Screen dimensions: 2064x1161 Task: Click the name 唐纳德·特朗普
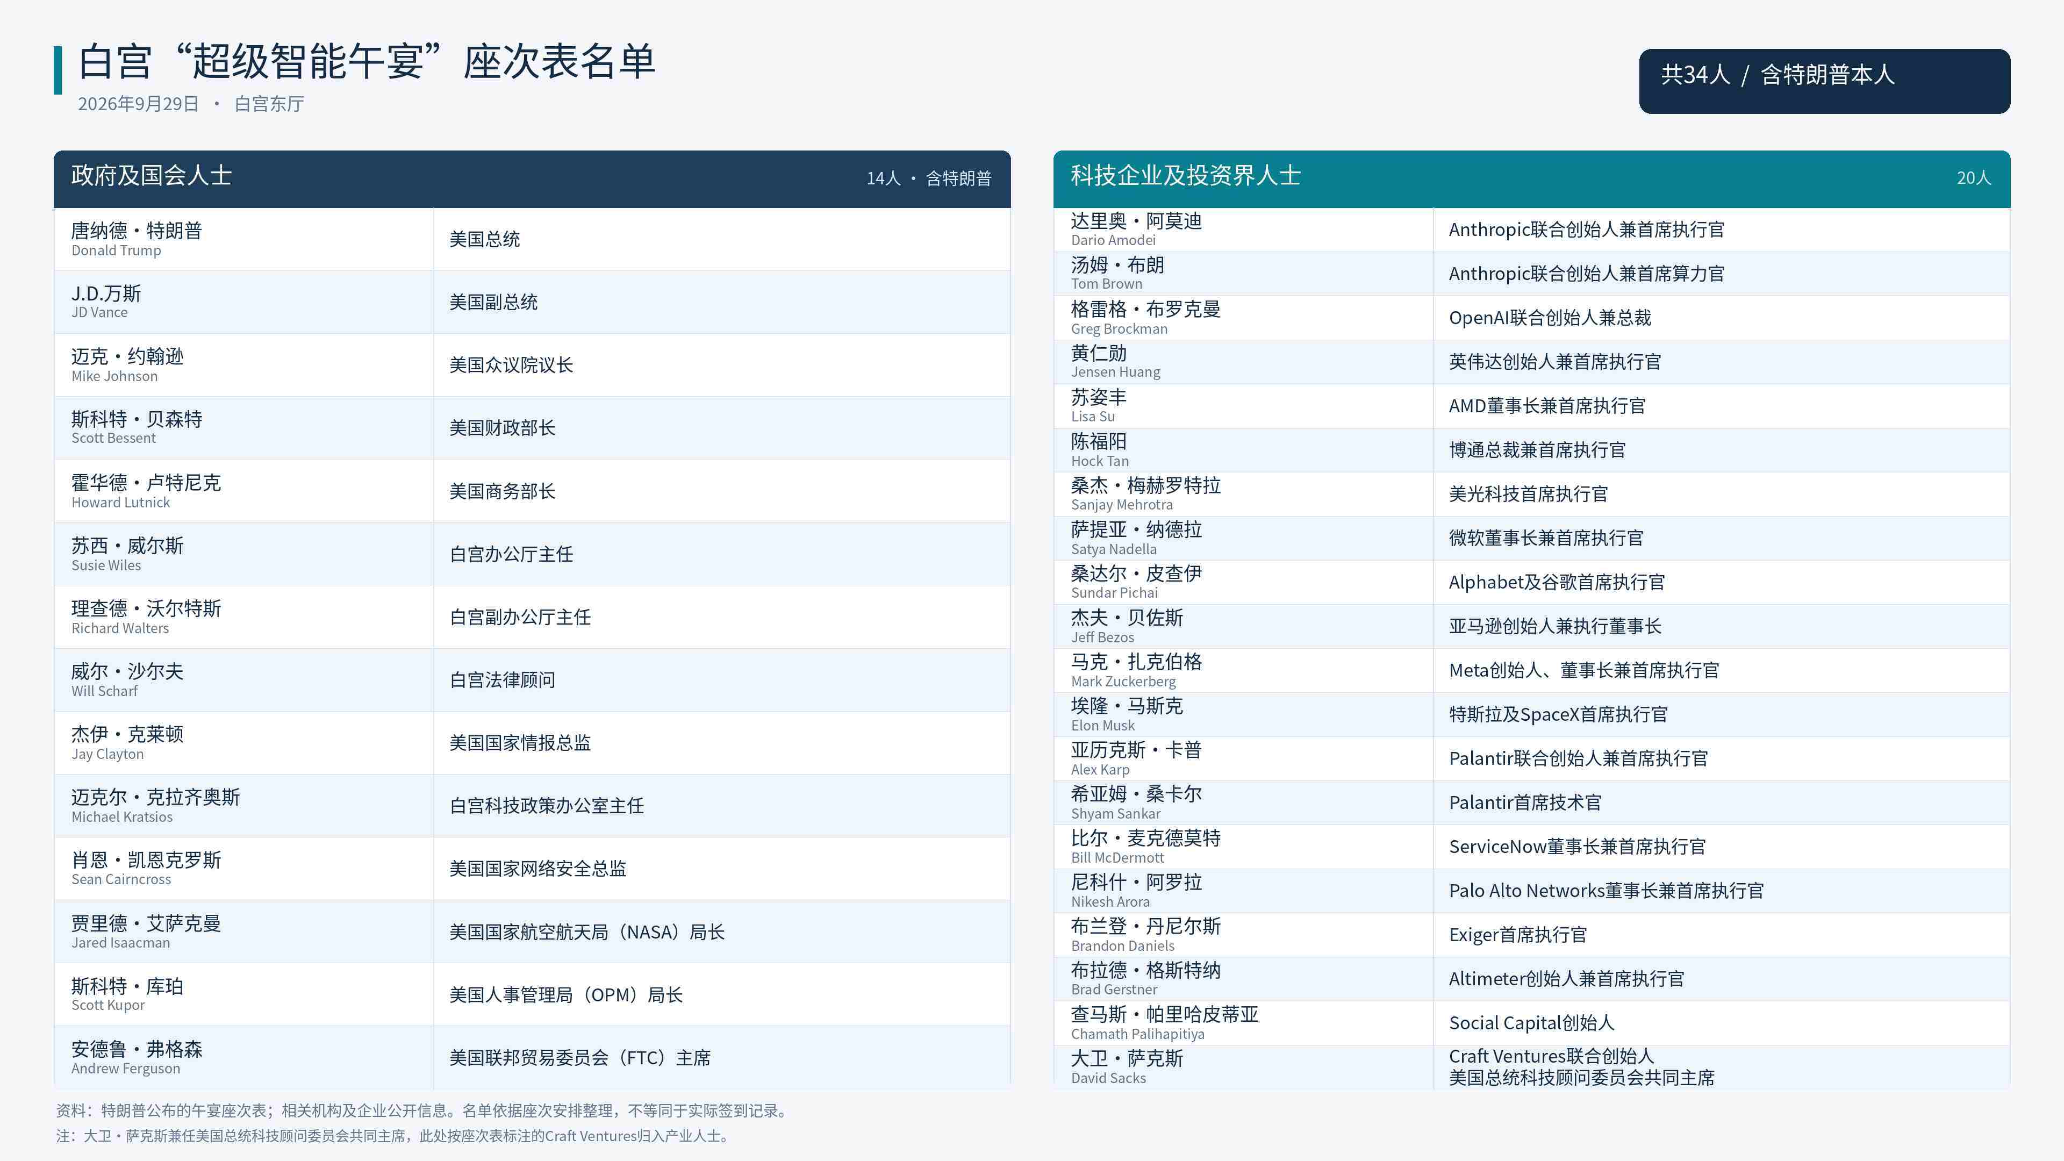pyautogui.click(x=136, y=231)
